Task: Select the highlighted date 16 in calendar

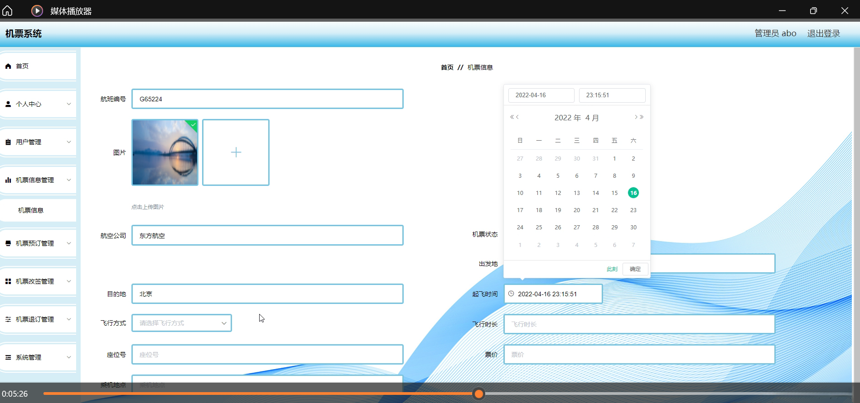Action: [633, 193]
